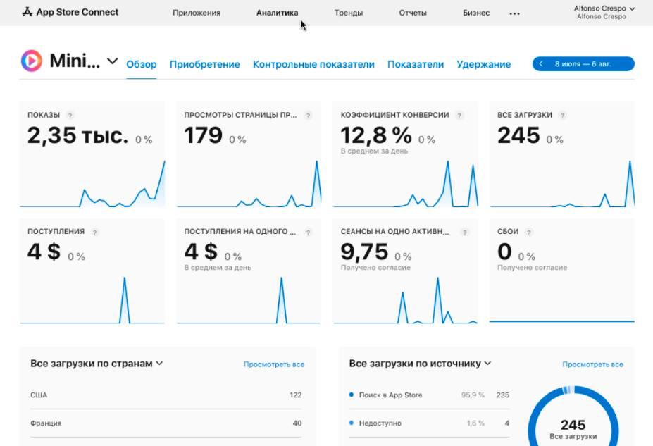Click the 12,8 % conversion value
The width and height of the screenshot is (653, 446).
[376, 136]
